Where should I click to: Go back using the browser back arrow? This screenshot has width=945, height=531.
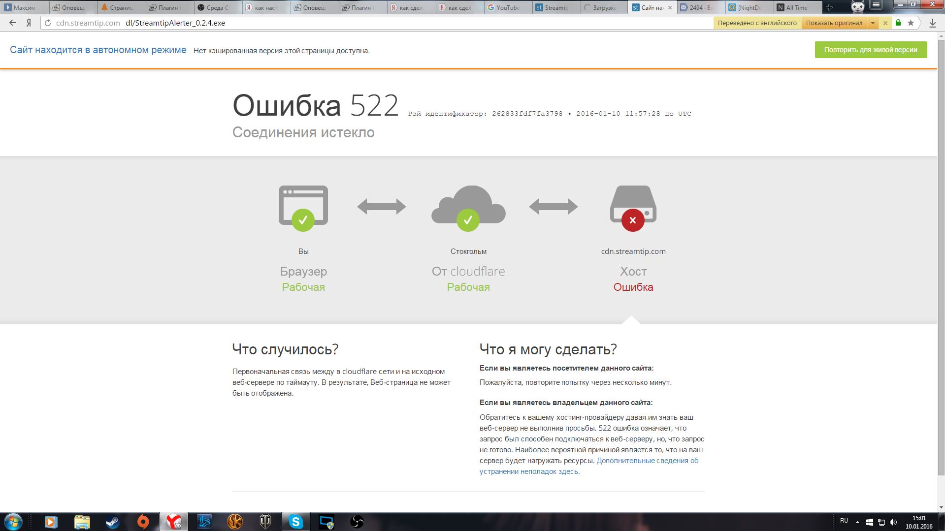(13, 23)
